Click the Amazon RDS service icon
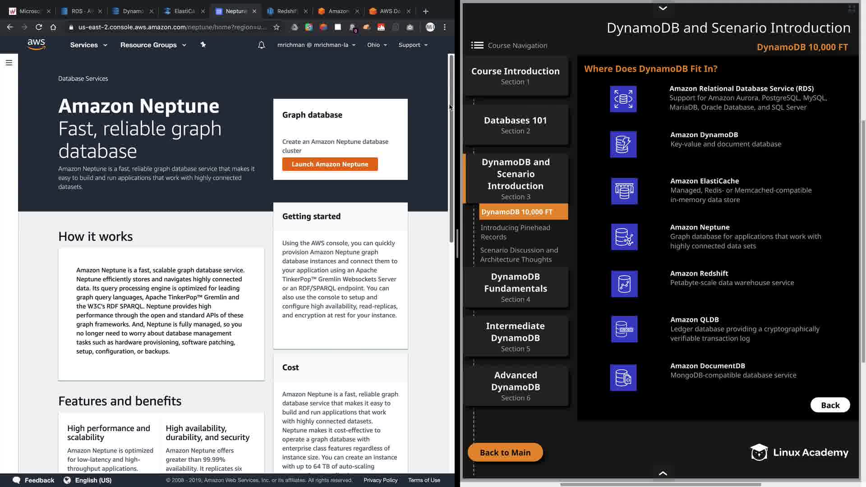 coord(623,99)
